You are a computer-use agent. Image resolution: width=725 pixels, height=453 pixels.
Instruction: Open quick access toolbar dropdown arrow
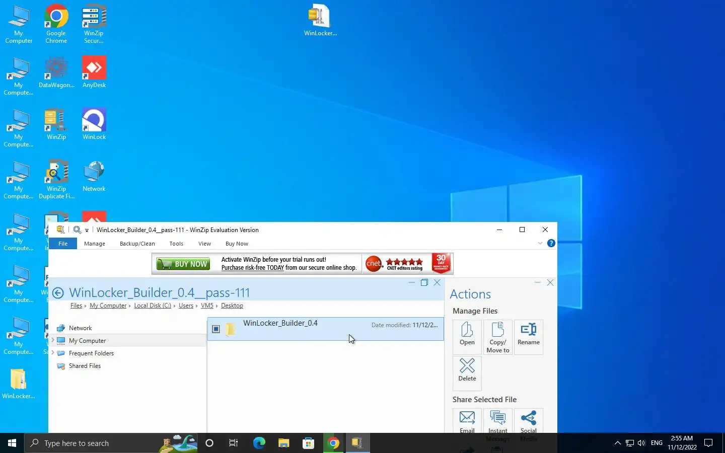point(87,231)
